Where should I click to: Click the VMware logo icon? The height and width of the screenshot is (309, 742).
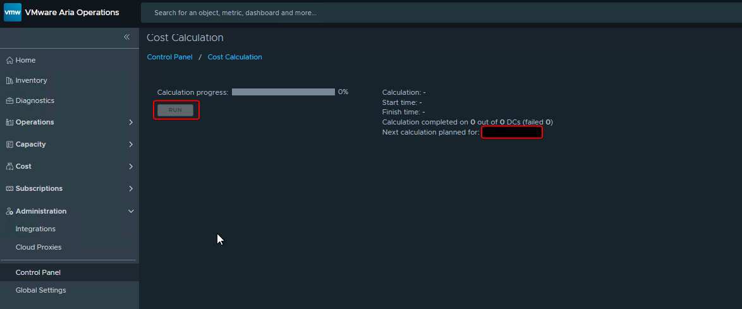(13, 13)
